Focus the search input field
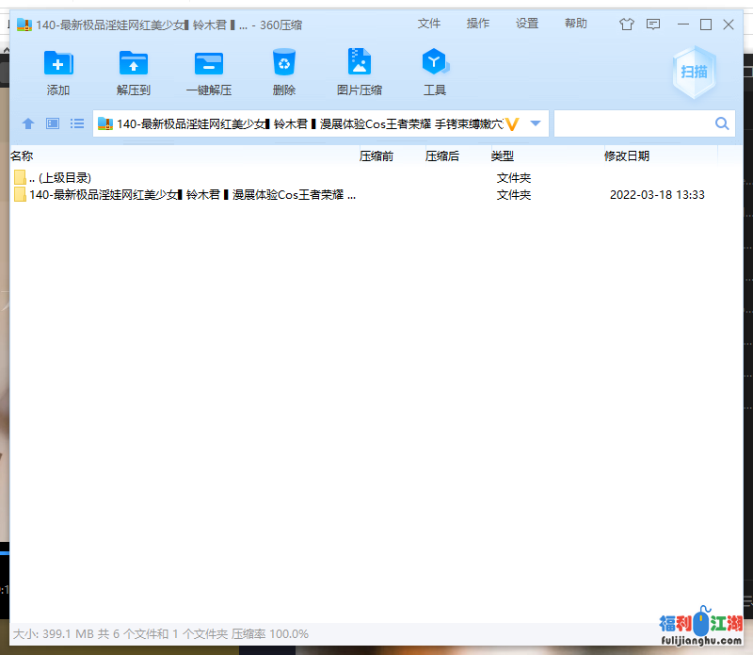The width and height of the screenshot is (753, 655). click(x=633, y=123)
